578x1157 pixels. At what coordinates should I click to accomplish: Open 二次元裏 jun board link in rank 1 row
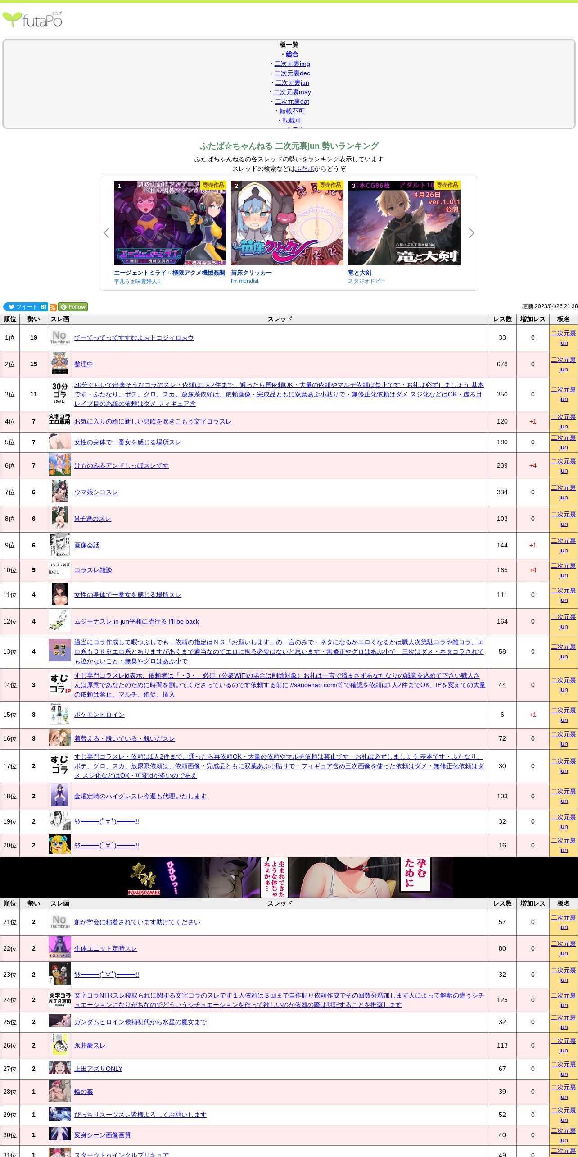(x=564, y=338)
